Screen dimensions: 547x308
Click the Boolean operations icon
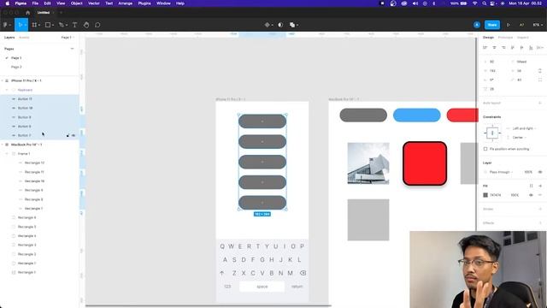(292, 25)
